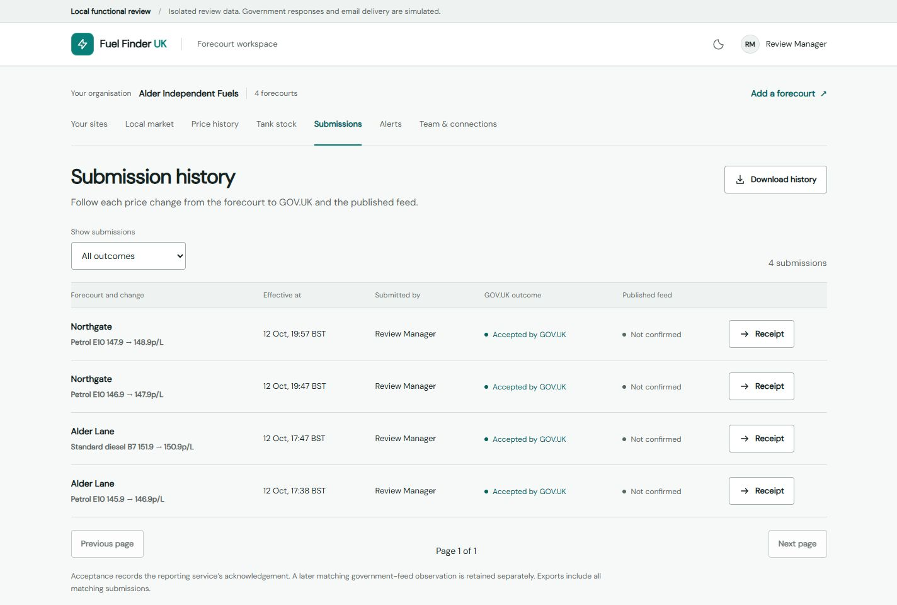Viewport: 897px width, 605px height.
Task: Open the Add a forecourt link
Action: [x=789, y=93]
